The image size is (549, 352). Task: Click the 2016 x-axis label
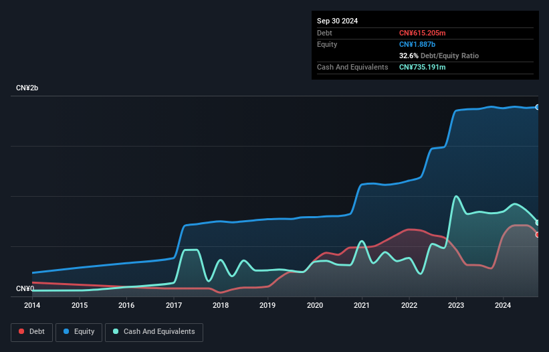tap(126, 305)
